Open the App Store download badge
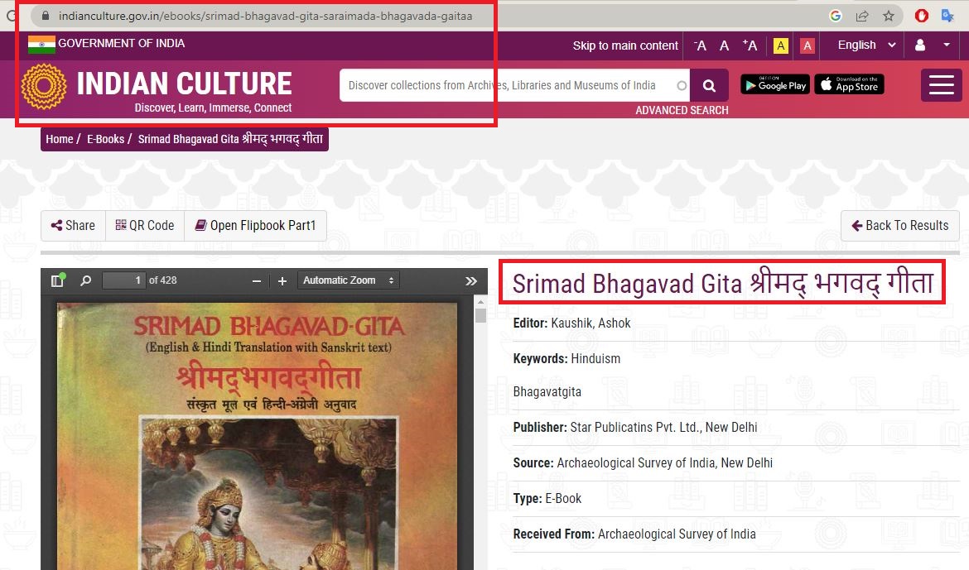Image resolution: width=969 pixels, height=570 pixels. pos(849,84)
